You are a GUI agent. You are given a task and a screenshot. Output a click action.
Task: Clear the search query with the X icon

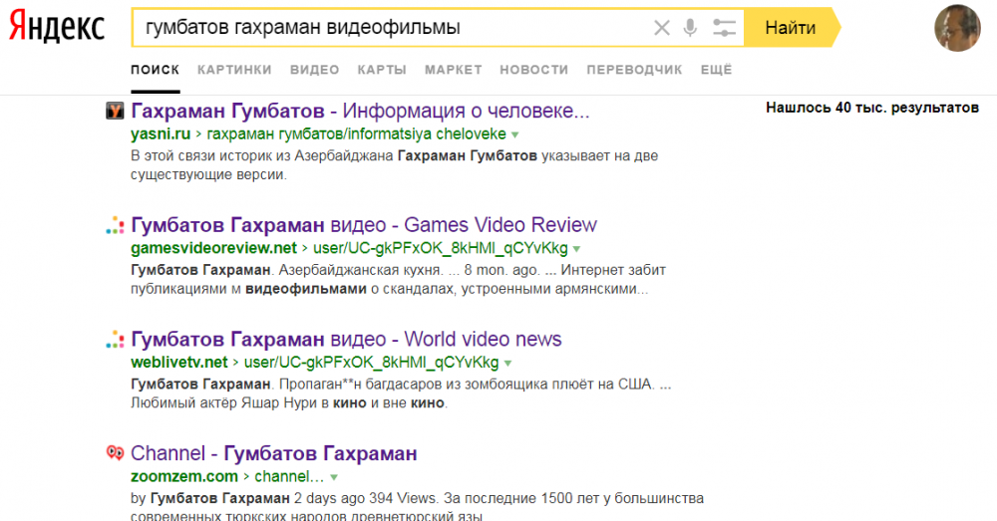click(662, 27)
